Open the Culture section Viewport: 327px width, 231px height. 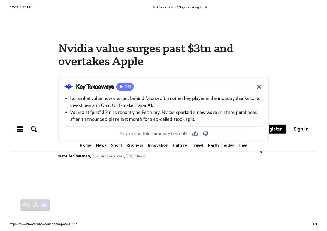(180, 145)
